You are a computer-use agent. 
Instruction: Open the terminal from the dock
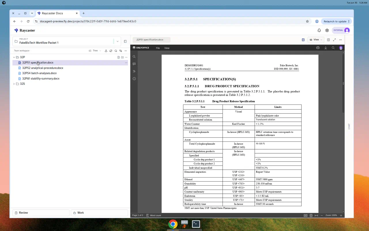coord(196,224)
